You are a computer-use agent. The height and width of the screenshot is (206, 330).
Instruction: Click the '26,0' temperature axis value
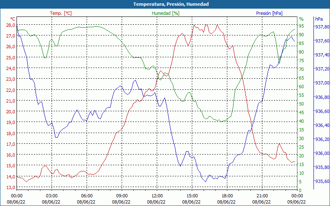(11, 47)
